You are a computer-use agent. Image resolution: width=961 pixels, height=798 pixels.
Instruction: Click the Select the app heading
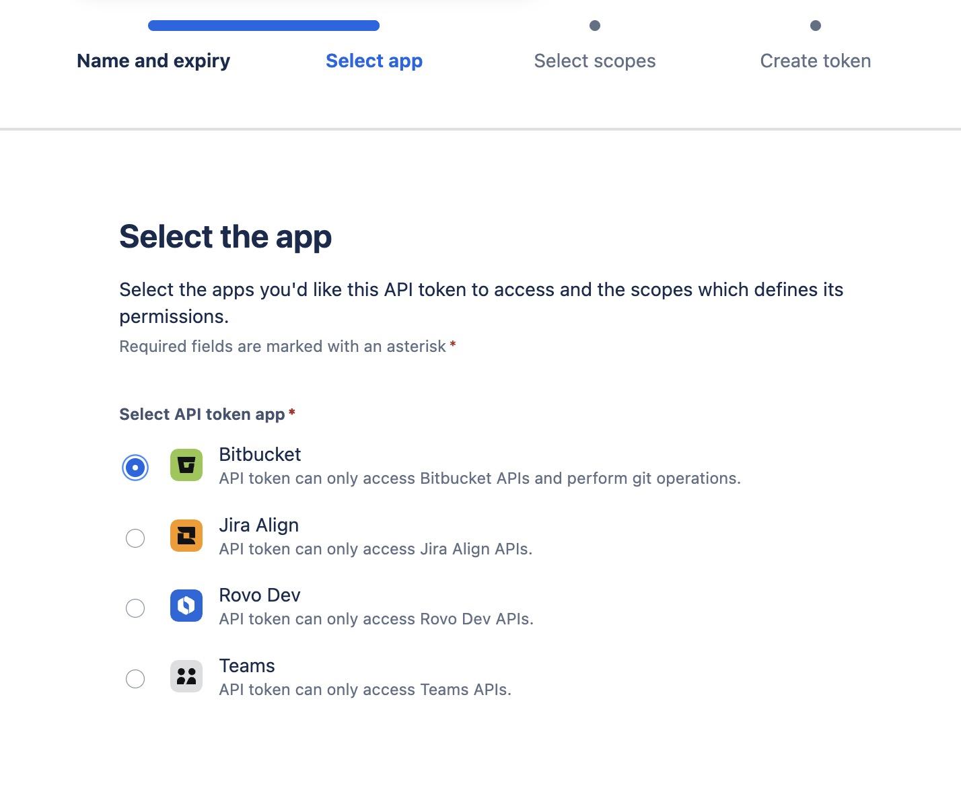tap(225, 236)
